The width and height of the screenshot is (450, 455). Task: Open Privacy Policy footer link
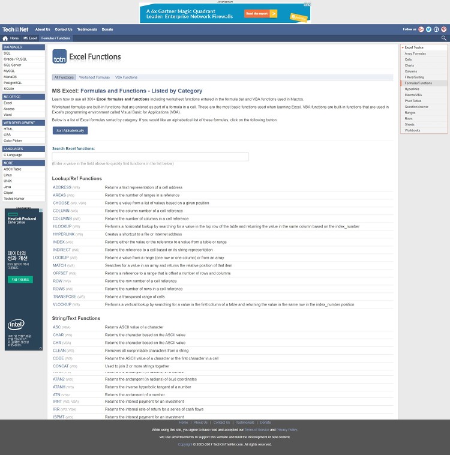pos(287,430)
